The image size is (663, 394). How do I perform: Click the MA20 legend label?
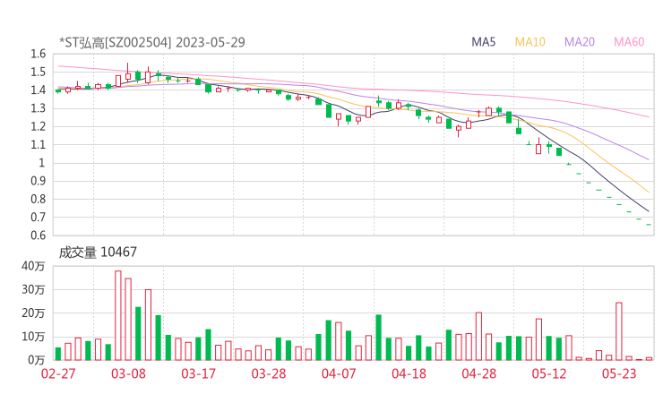pos(580,42)
